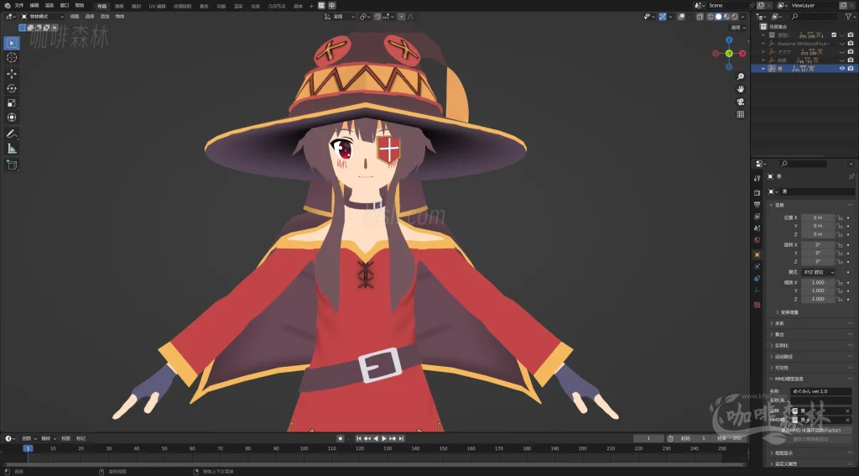
Task: Click the pan hand viewport icon
Action: (741, 89)
